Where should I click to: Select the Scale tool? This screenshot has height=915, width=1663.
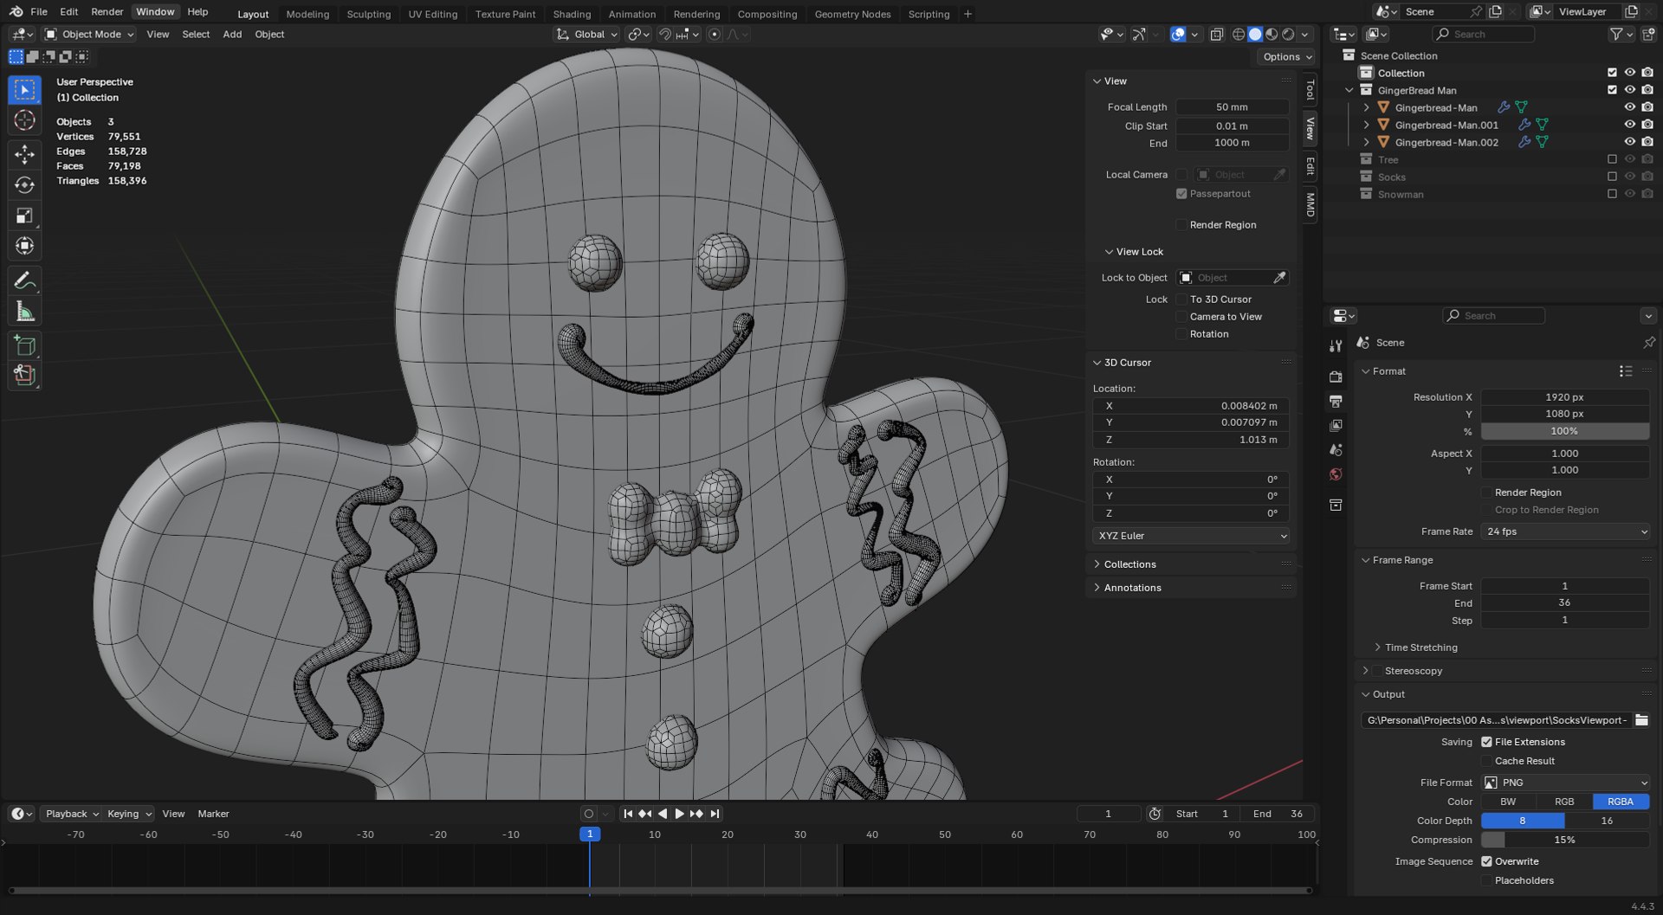pyautogui.click(x=24, y=216)
